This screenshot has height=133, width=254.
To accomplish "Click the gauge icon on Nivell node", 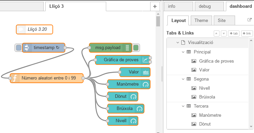I will [134, 121].
